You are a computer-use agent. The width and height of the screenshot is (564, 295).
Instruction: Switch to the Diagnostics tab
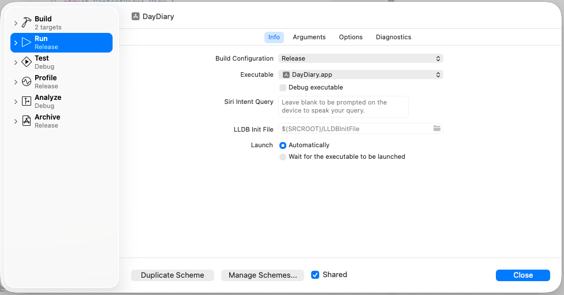tap(393, 37)
